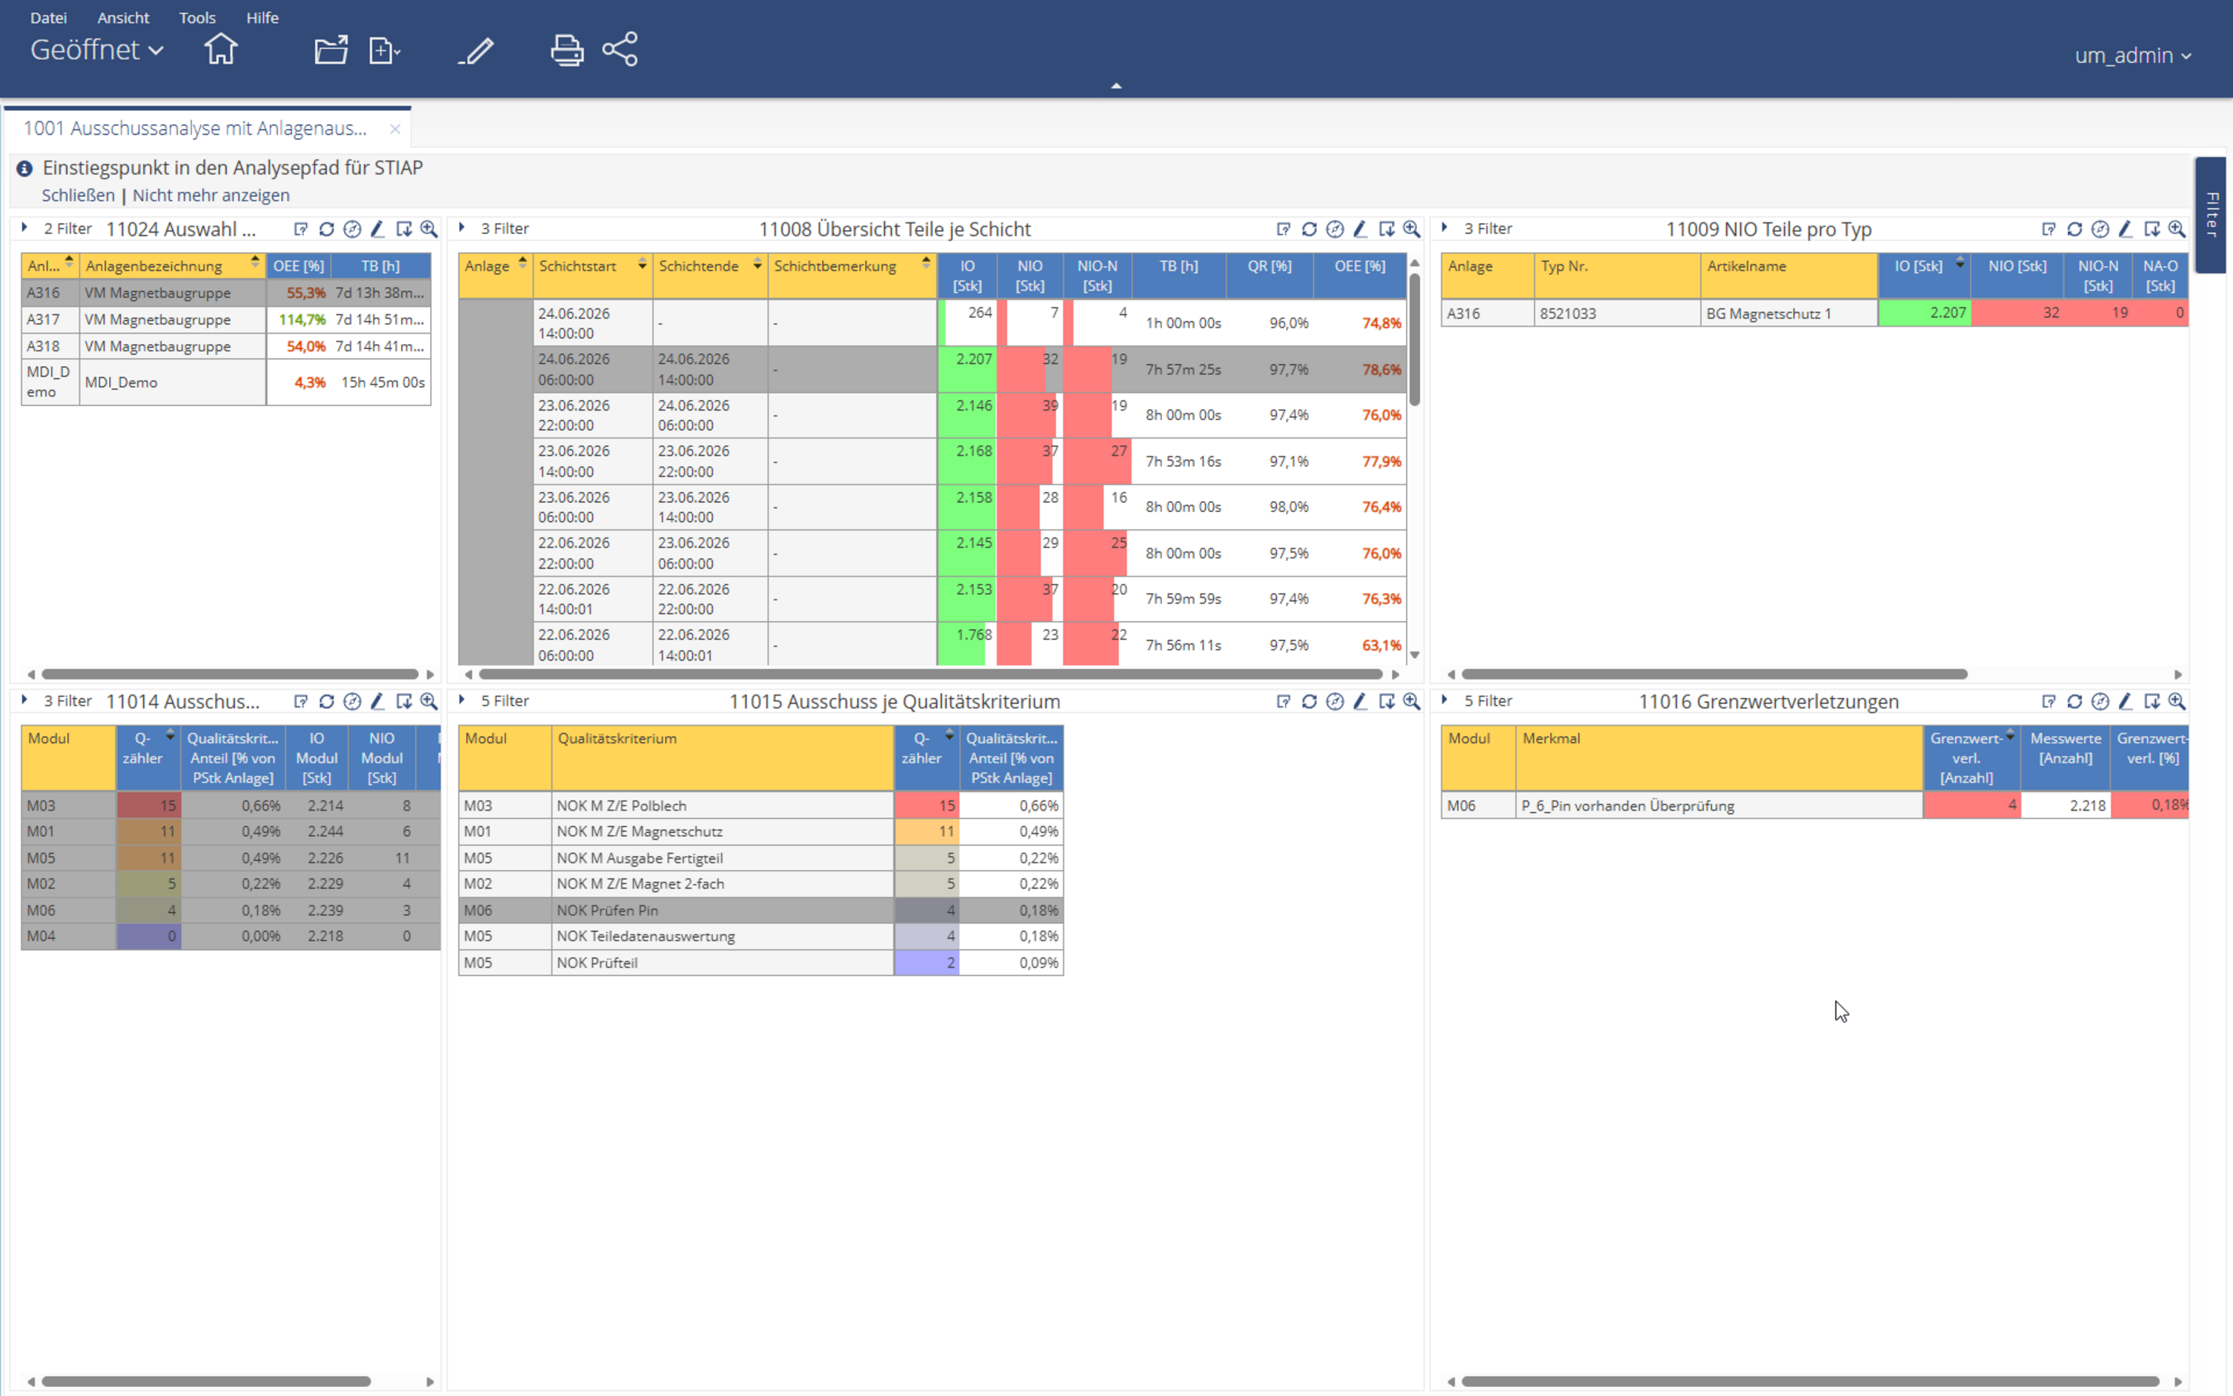This screenshot has width=2233, height=1396.
Task: Click compass icon in 11024 Auswahl panel
Action: coord(352,229)
